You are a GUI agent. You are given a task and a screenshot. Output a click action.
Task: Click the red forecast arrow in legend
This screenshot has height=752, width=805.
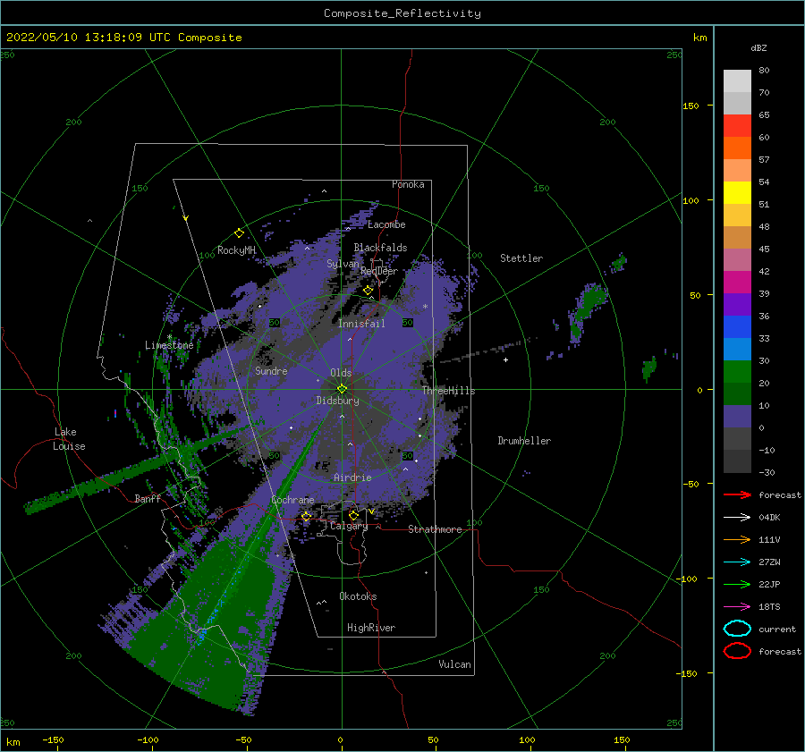pyautogui.click(x=737, y=494)
